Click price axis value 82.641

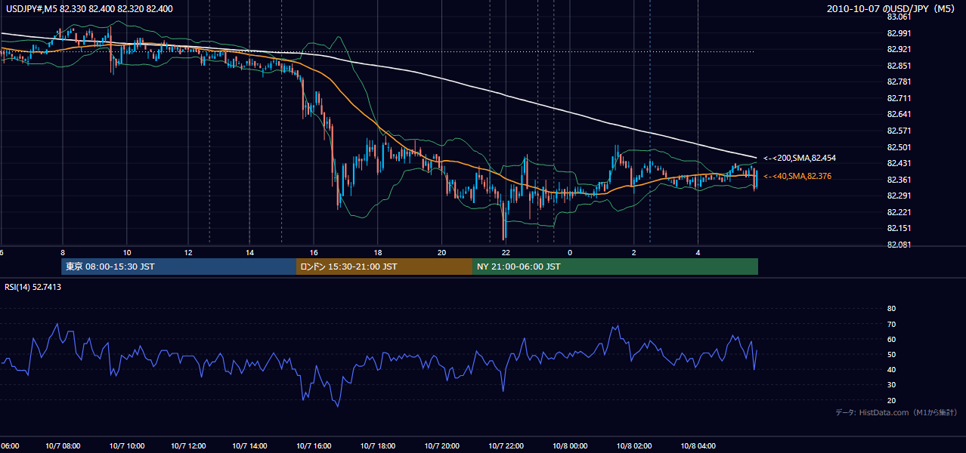[899, 114]
